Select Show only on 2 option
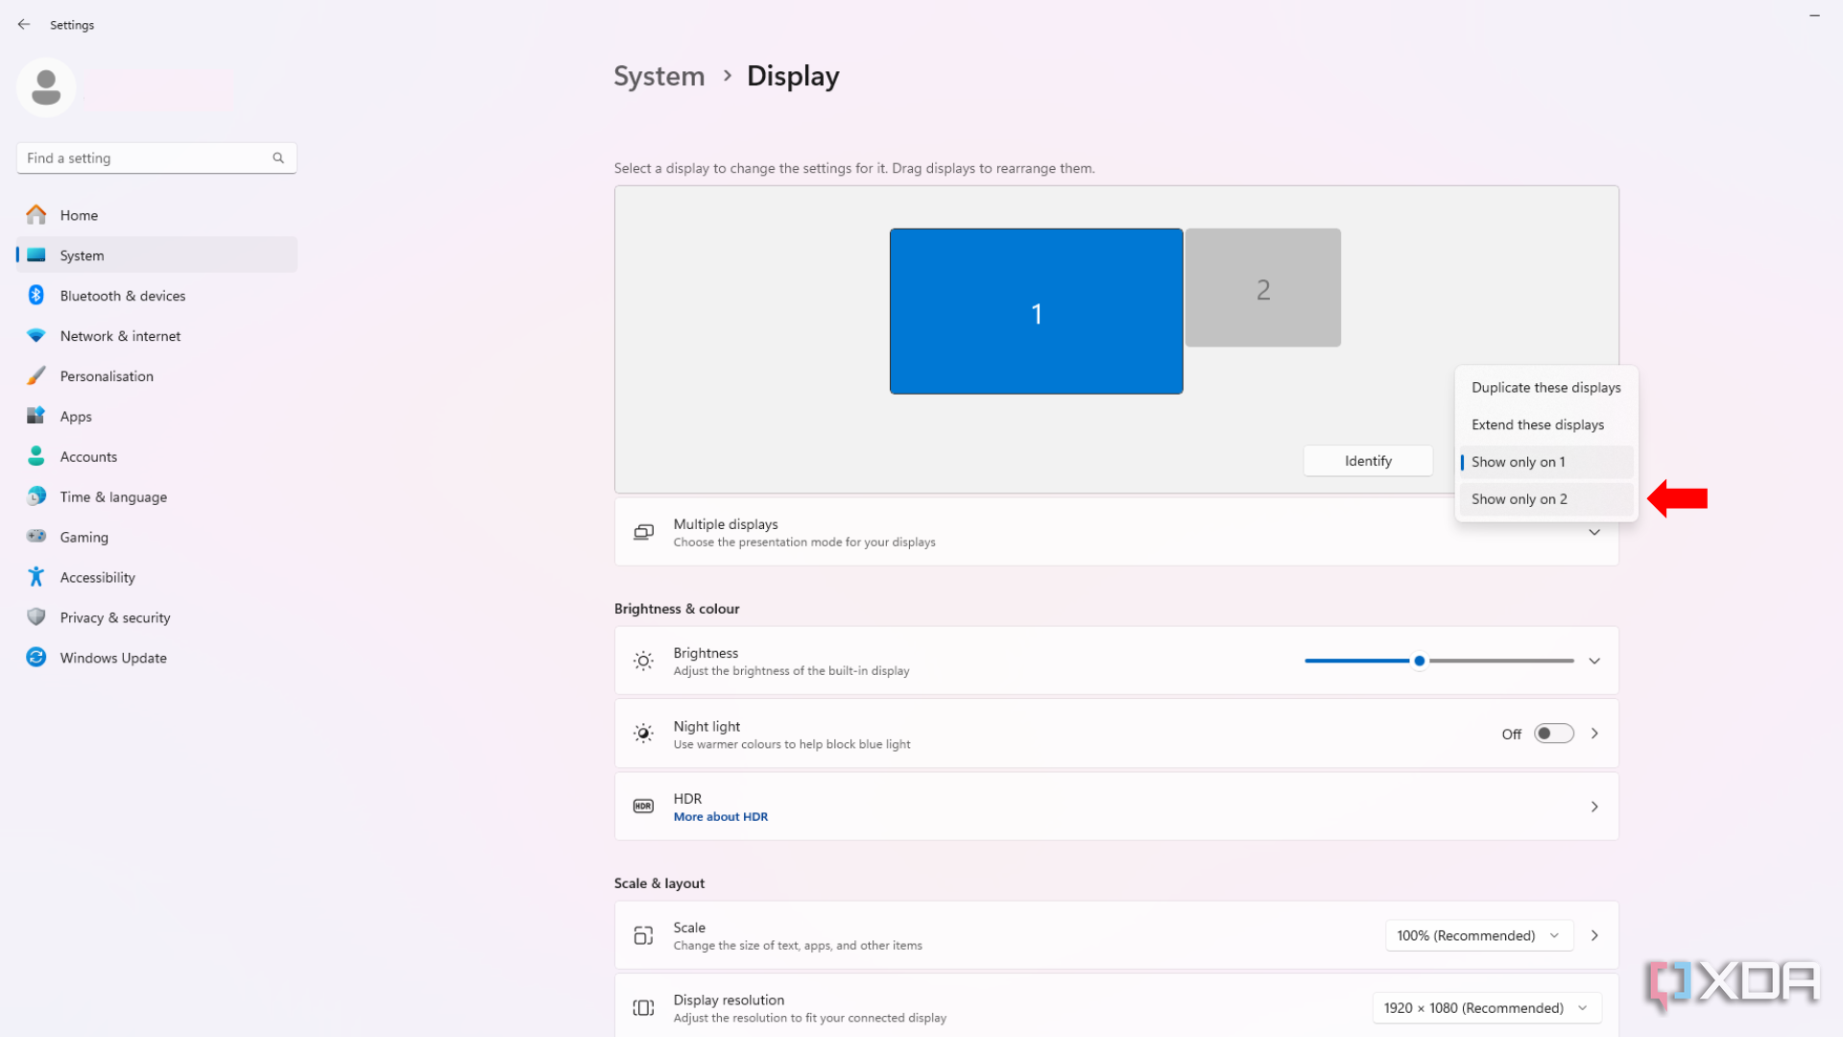 click(1519, 497)
